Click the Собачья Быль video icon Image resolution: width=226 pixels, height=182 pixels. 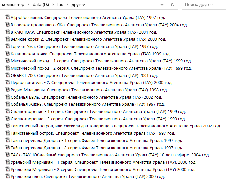pyautogui.click(x=7, y=97)
